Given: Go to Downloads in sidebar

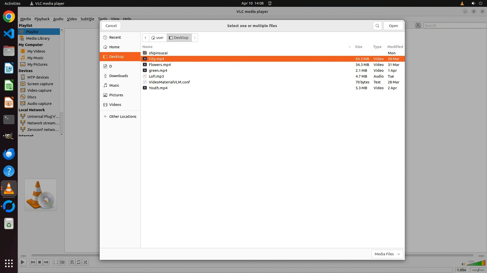Looking at the screenshot, I should point(118,76).
